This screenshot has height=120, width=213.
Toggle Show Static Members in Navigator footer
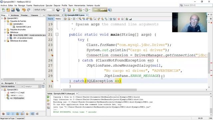coord(13,114)
